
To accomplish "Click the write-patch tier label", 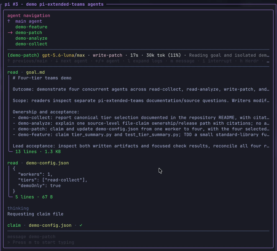I will 107,55.
